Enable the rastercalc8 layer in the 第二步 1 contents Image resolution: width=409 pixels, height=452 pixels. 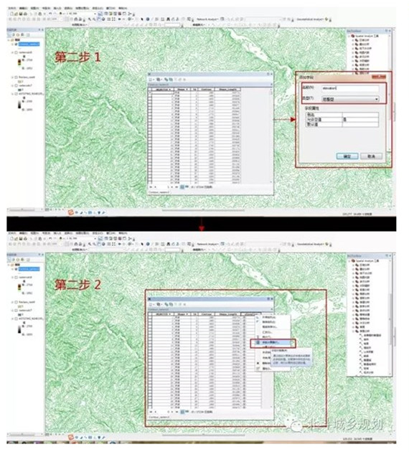16,53
